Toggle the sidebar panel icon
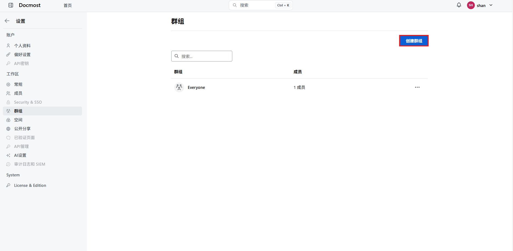 11,5
